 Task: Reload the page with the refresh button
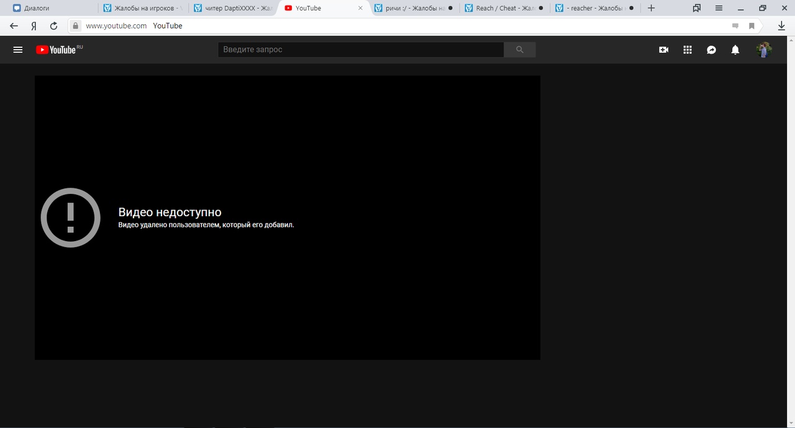coord(53,26)
